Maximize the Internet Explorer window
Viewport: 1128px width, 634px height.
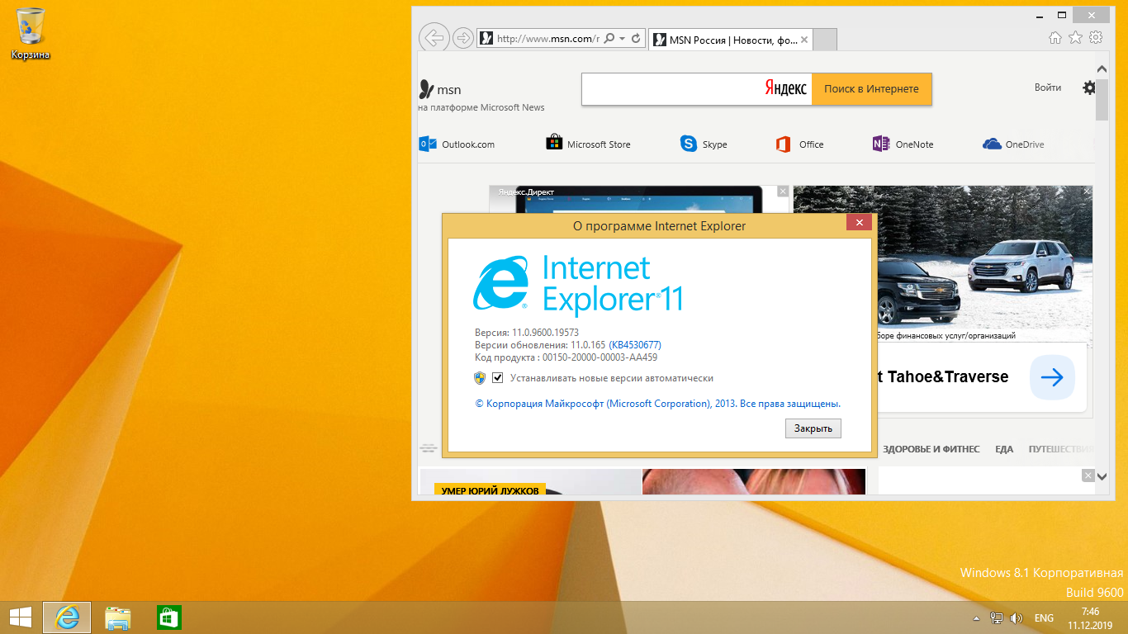click(x=1063, y=14)
